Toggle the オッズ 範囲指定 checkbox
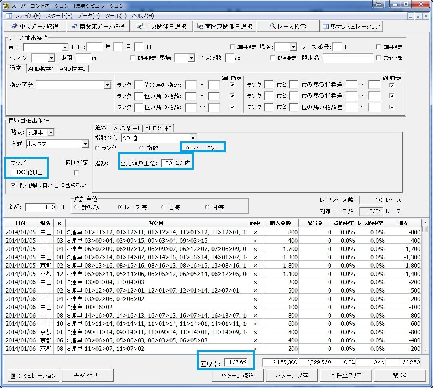The image size is (433, 388). 76,173
